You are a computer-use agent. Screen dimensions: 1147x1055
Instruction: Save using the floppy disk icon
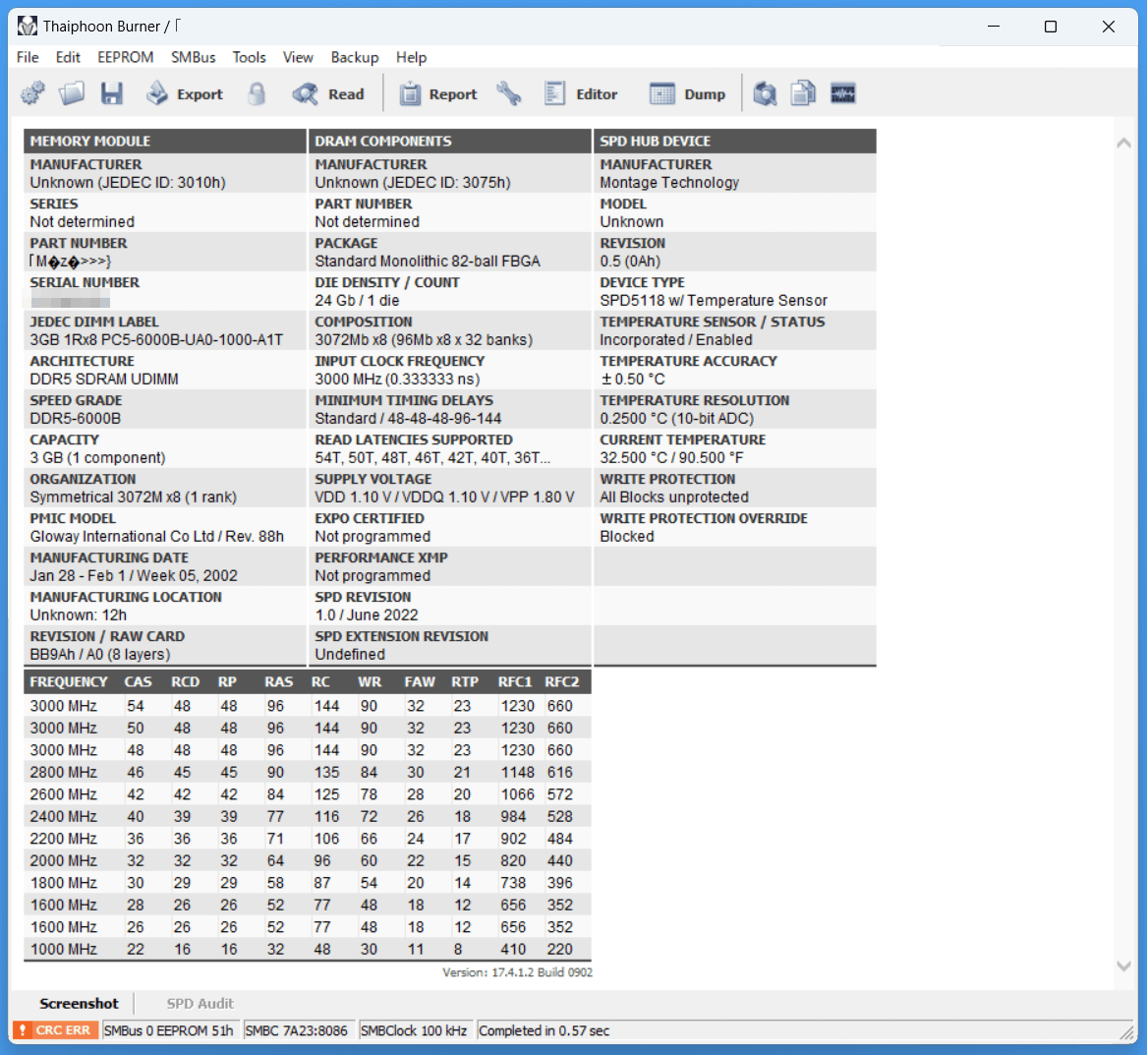click(x=111, y=93)
